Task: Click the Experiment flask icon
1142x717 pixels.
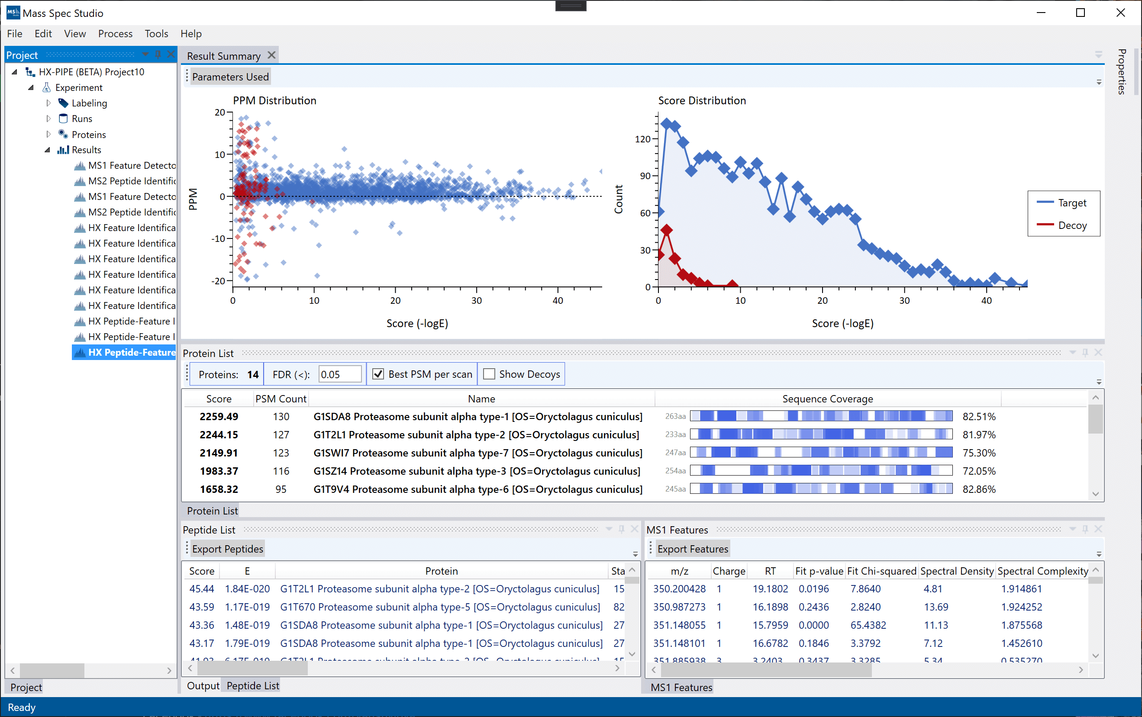Action: 46,88
